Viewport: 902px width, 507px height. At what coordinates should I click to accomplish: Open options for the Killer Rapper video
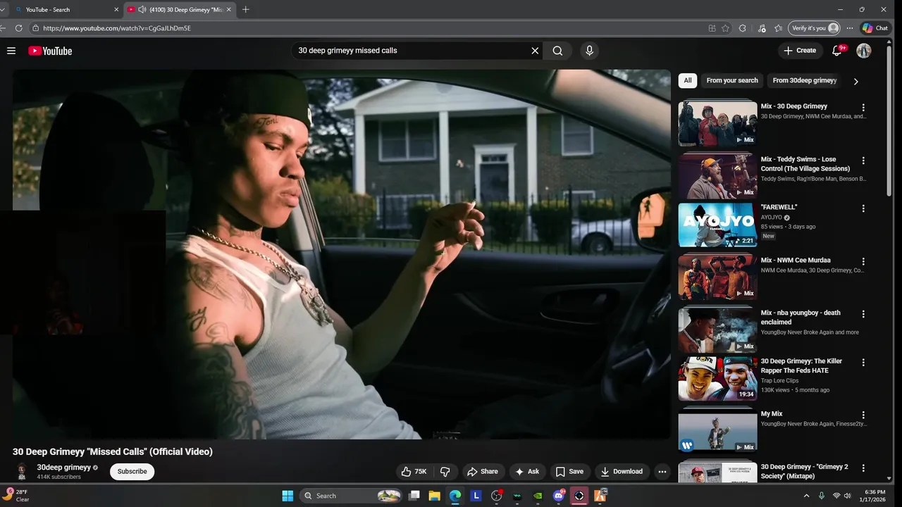[863, 363]
